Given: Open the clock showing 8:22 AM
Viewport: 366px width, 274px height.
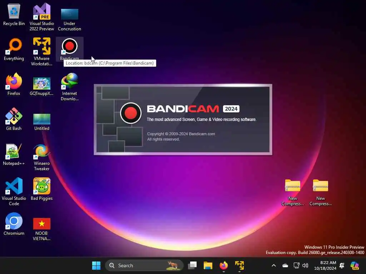Looking at the screenshot, I should (x=325, y=265).
